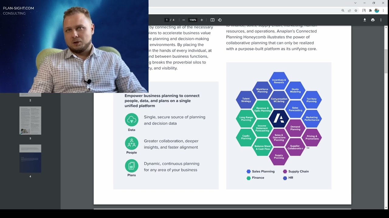Click the Sales Forecasting hexagon
389x218 pixels.
pyautogui.click(x=295, y=109)
